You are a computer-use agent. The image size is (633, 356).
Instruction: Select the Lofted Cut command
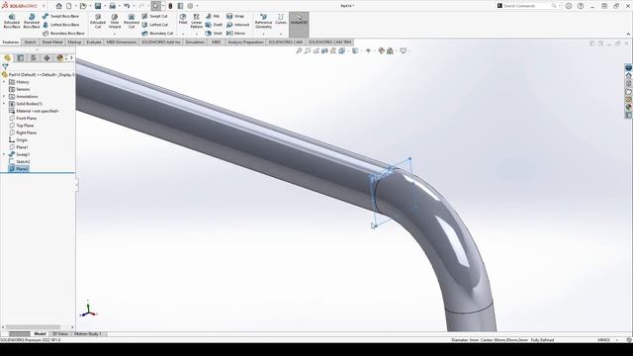154,25
